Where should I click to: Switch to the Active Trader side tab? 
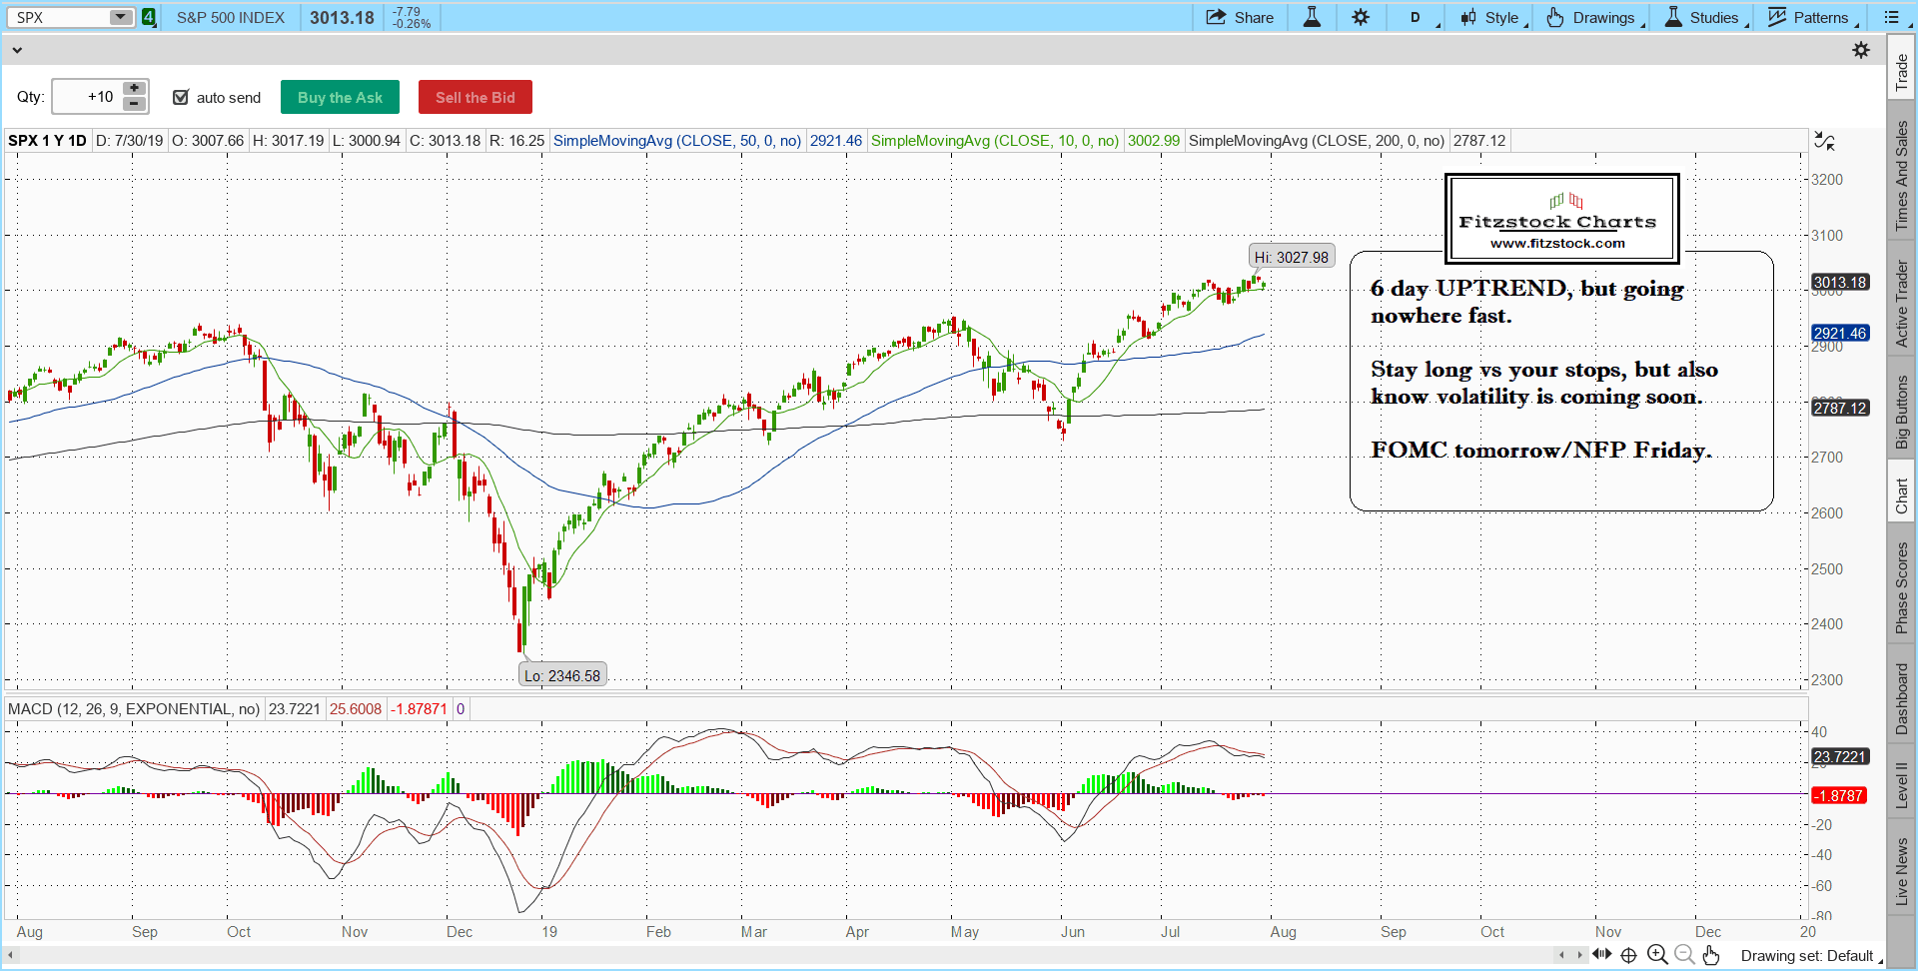[x=1901, y=304]
